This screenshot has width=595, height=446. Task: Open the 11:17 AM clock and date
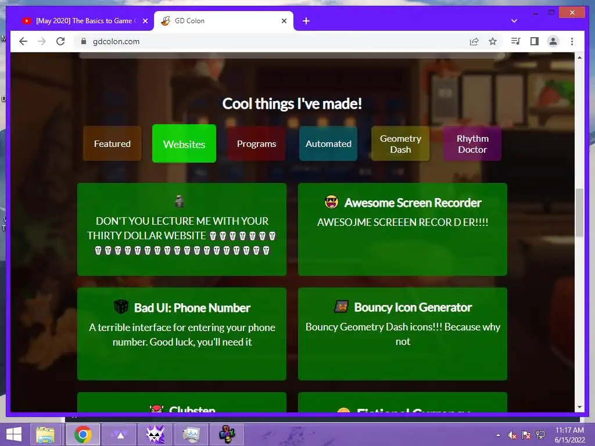(x=569, y=435)
